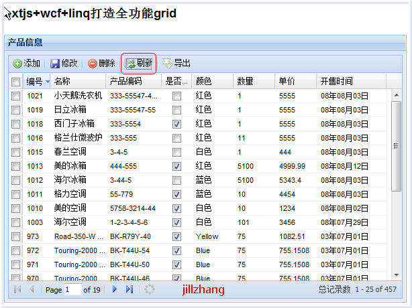
Task: Click the page number input field
Action: click(x=72, y=289)
